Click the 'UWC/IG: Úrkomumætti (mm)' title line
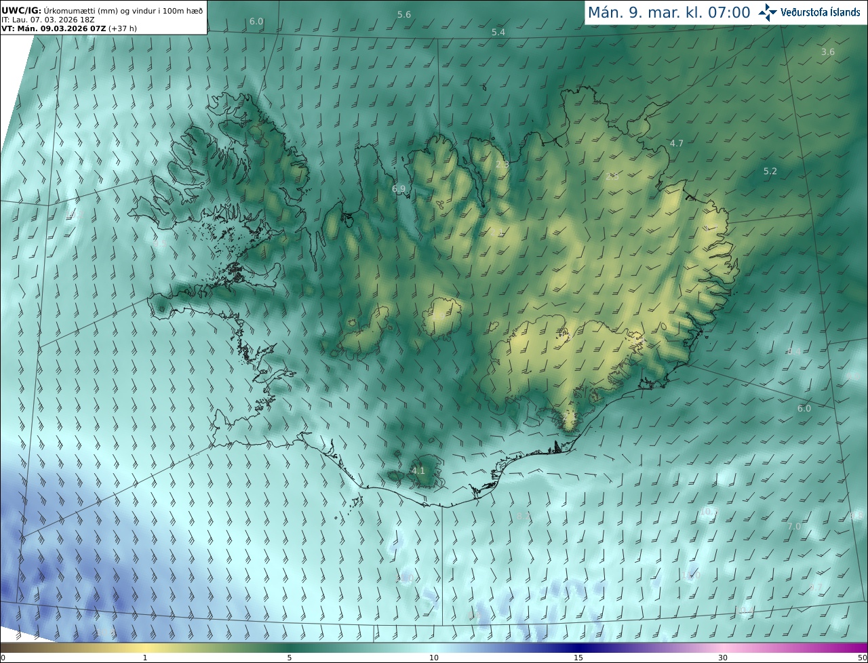The width and height of the screenshot is (868, 663). pyautogui.click(x=102, y=10)
